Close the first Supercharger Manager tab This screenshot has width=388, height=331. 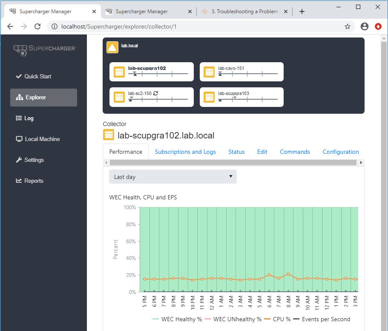tap(94, 12)
